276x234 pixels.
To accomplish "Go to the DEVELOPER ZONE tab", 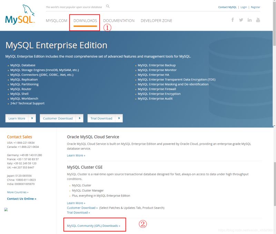I will [156, 21].
